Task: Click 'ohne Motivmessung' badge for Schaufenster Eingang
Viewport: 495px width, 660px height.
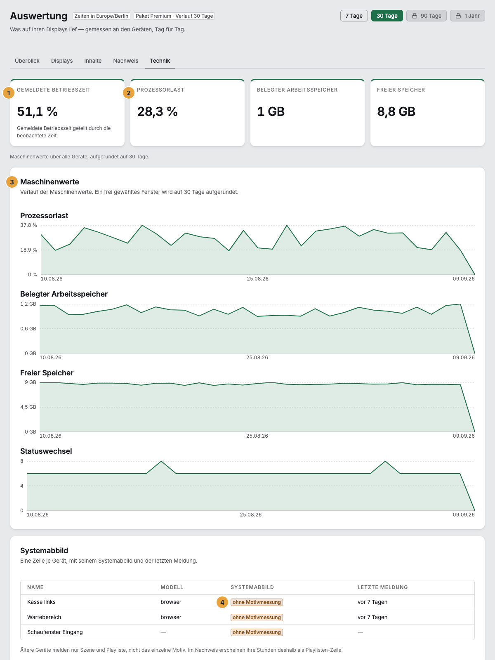Action: (257, 632)
